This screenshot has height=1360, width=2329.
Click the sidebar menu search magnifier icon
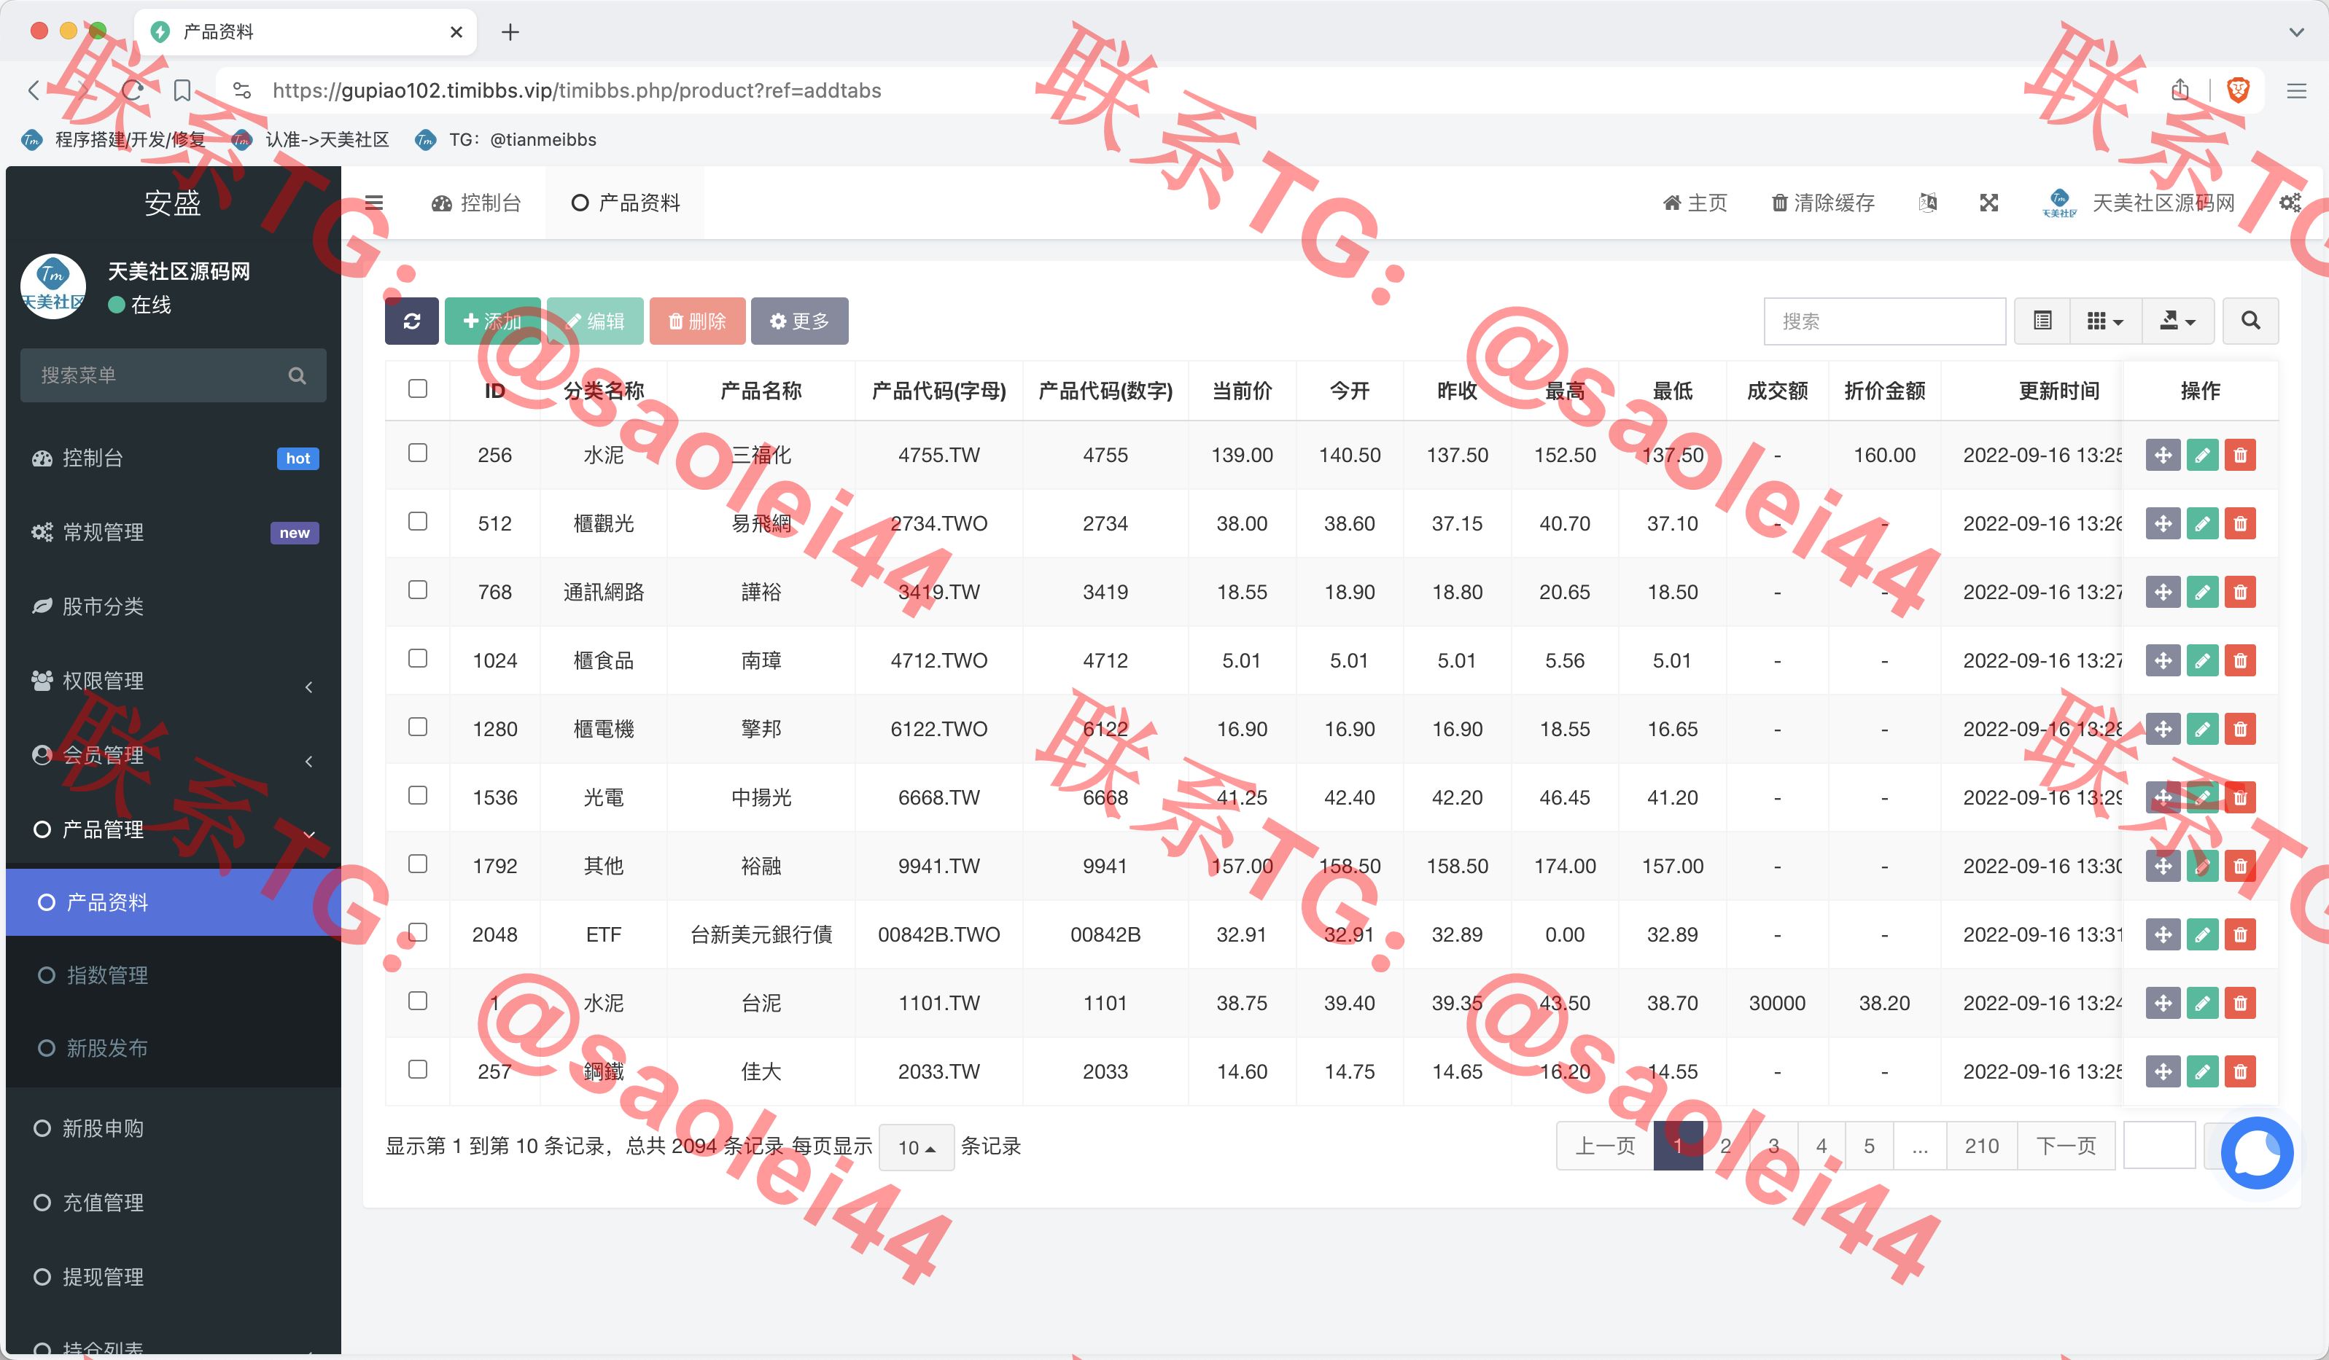click(297, 375)
